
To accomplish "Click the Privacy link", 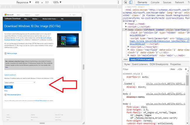I will click(x=6, y=91).
